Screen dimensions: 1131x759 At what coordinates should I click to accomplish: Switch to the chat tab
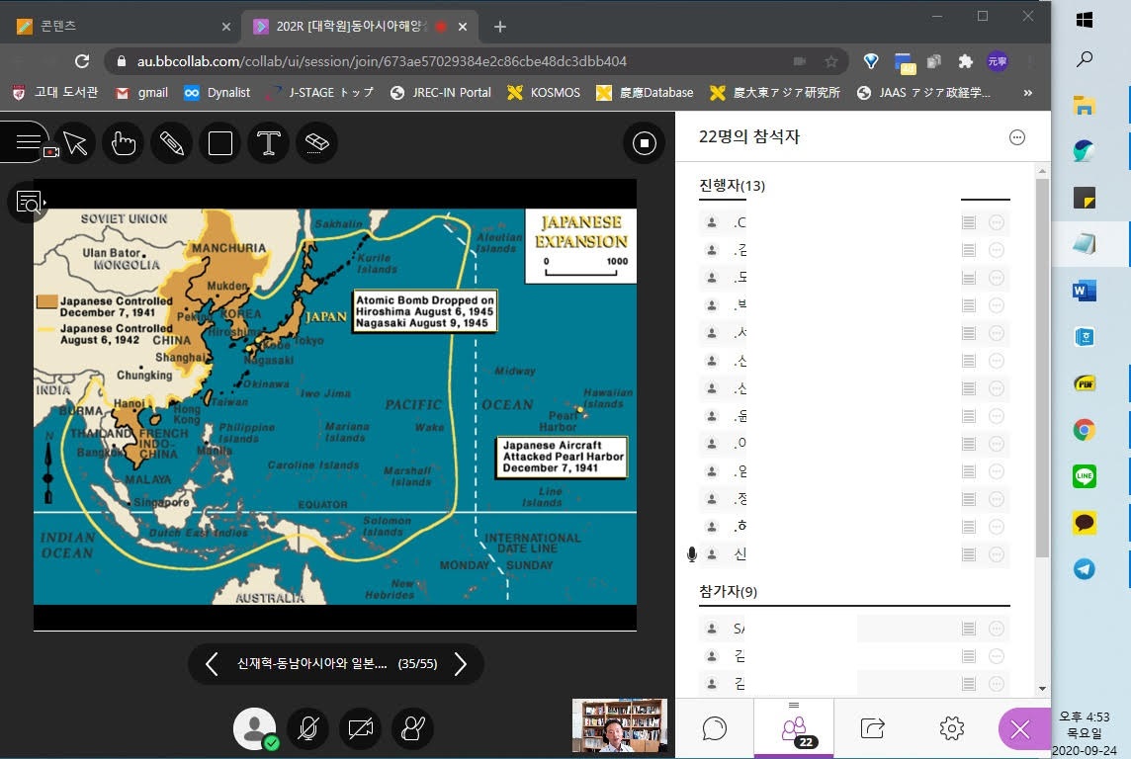click(x=715, y=728)
